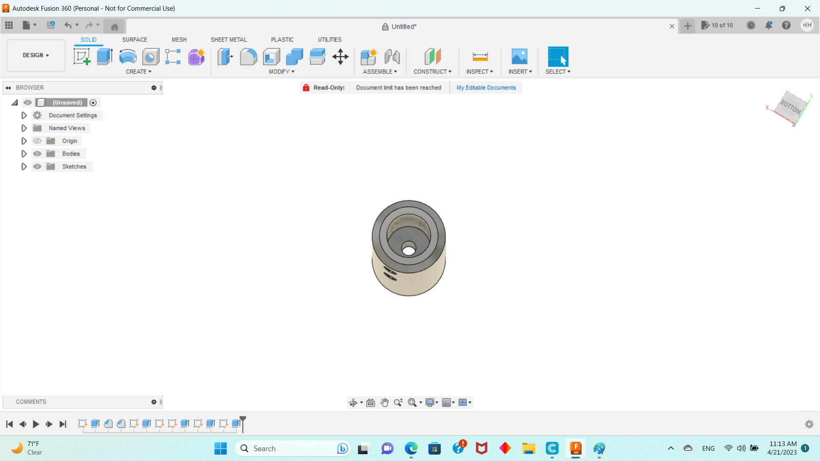Expand the Bodies tree node

pos(24,154)
